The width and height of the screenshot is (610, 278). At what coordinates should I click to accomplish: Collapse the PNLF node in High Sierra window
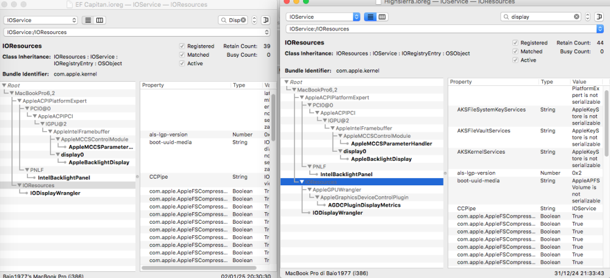tap(310, 166)
